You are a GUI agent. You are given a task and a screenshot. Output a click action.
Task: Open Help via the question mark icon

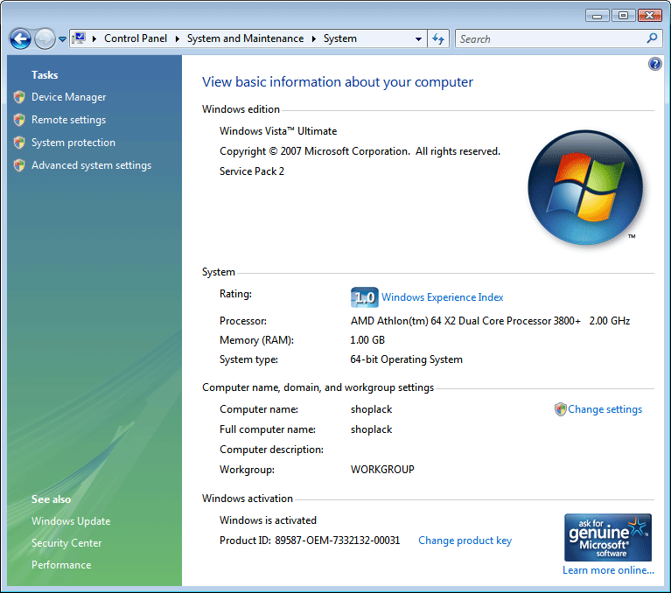[x=654, y=64]
